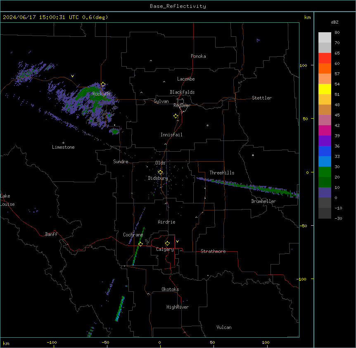Click the purple 10 dBZ legend swatch
Screen dimensions: 356x348
pyautogui.click(x=325, y=193)
